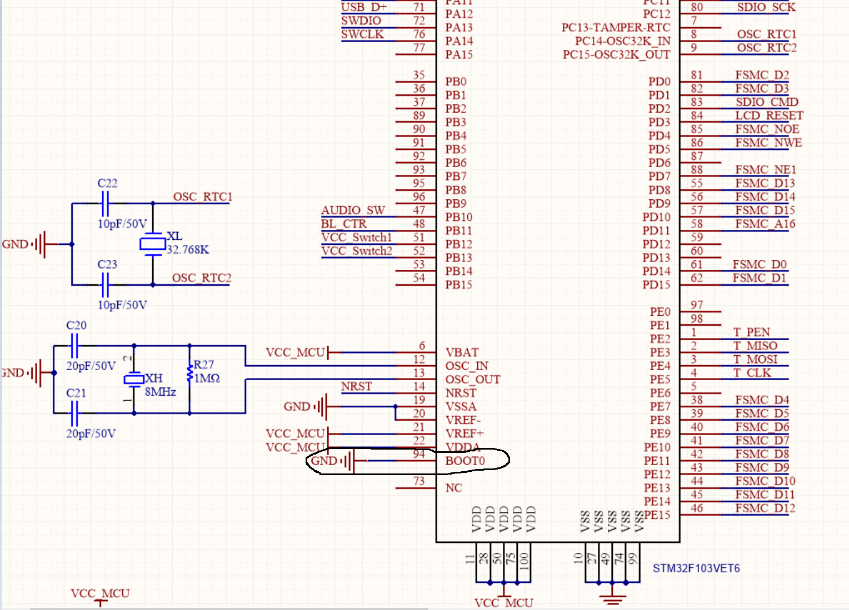
Task: Select the FSMC_NE1 net label
Action: (766, 170)
